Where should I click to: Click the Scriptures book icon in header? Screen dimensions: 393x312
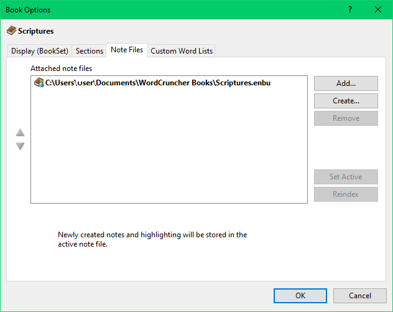[x=11, y=31]
